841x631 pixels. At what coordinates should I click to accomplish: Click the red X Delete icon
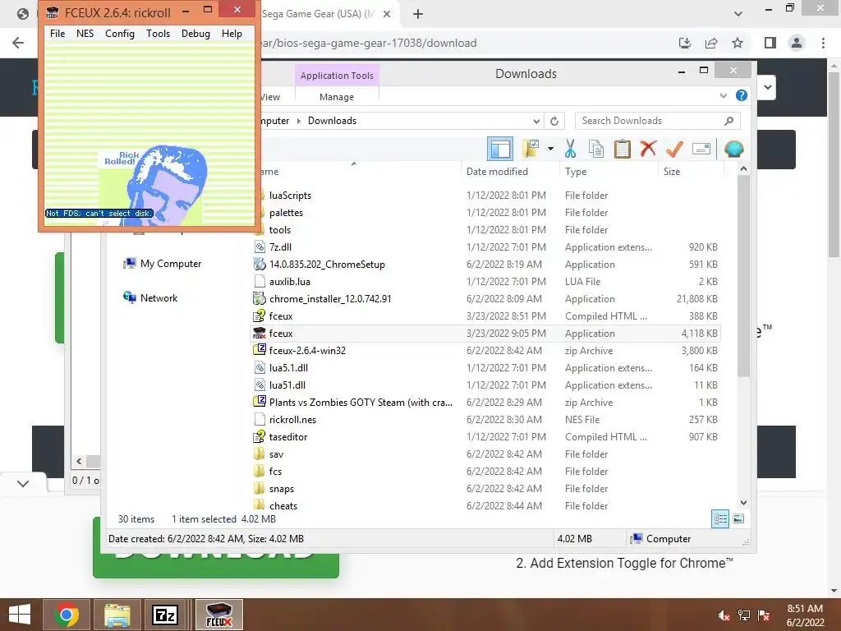pyautogui.click(x=649, y=149)
